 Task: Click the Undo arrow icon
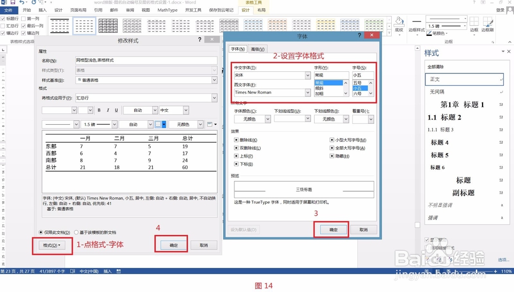(22, 2)
